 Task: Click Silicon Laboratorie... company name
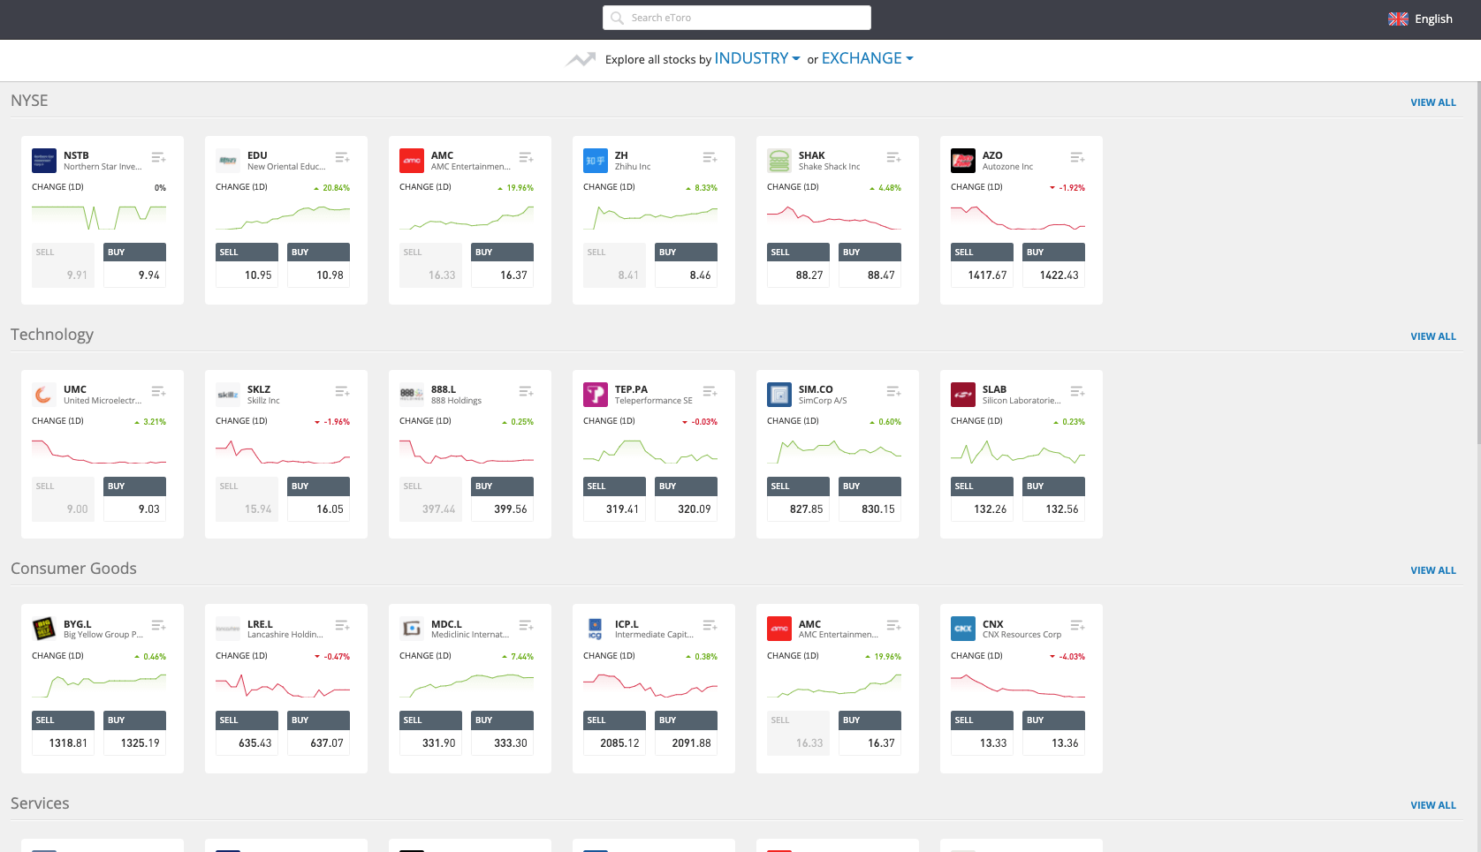1022,401
